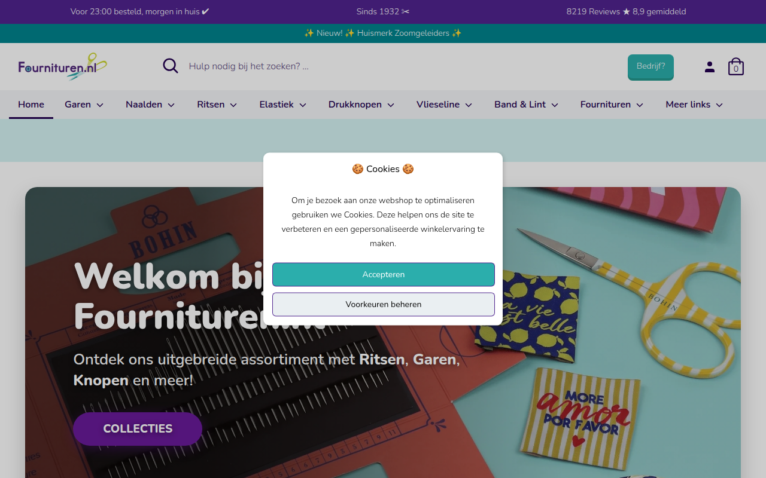Open the Huismerk Zoomgeleiders announcement

tap(383, 33)
